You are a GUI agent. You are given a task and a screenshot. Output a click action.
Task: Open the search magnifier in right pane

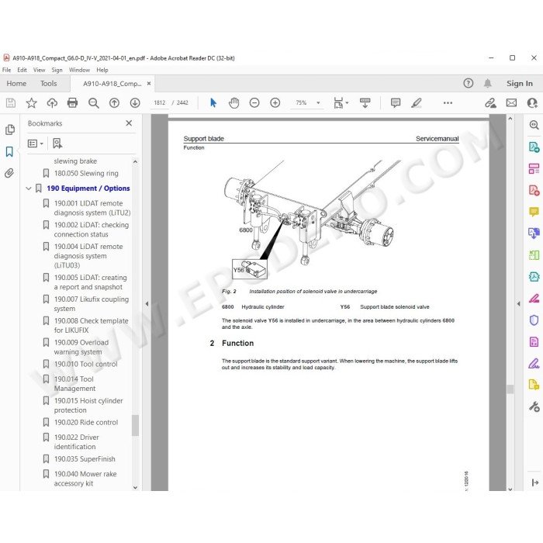pyautogui.click(x=534, y=125)
